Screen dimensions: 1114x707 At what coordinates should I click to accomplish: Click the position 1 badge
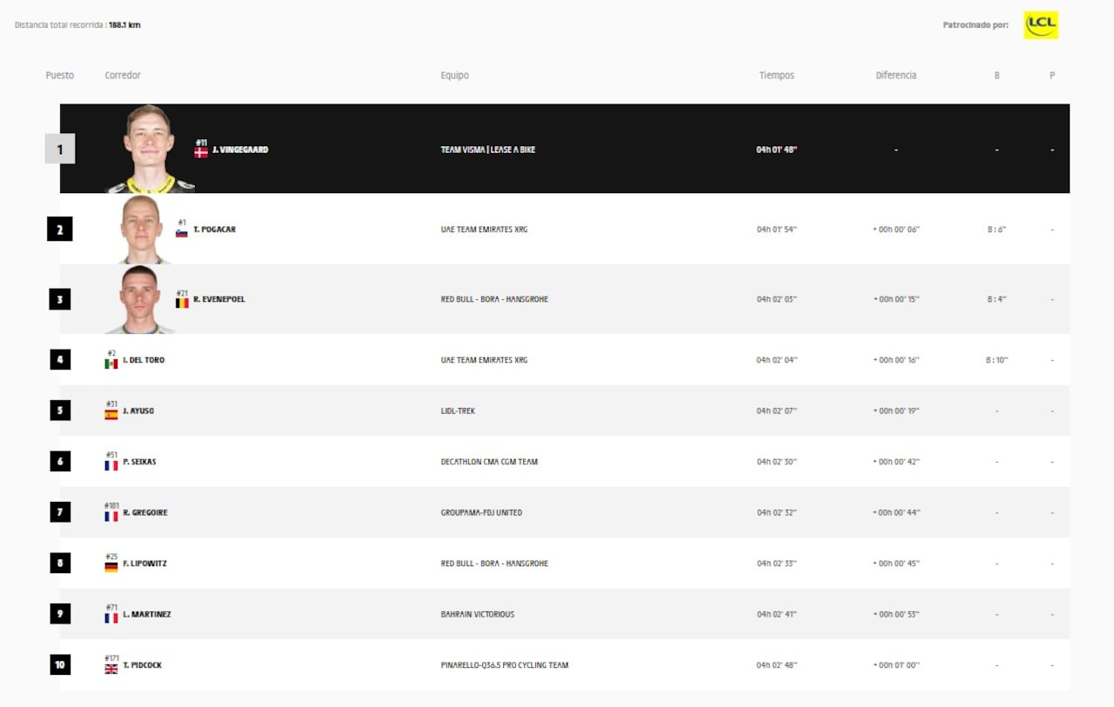tap(60, 149)
